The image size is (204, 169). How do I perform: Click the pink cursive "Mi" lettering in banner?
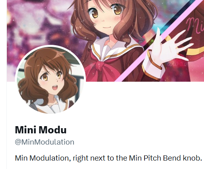(x=195, y=25)
